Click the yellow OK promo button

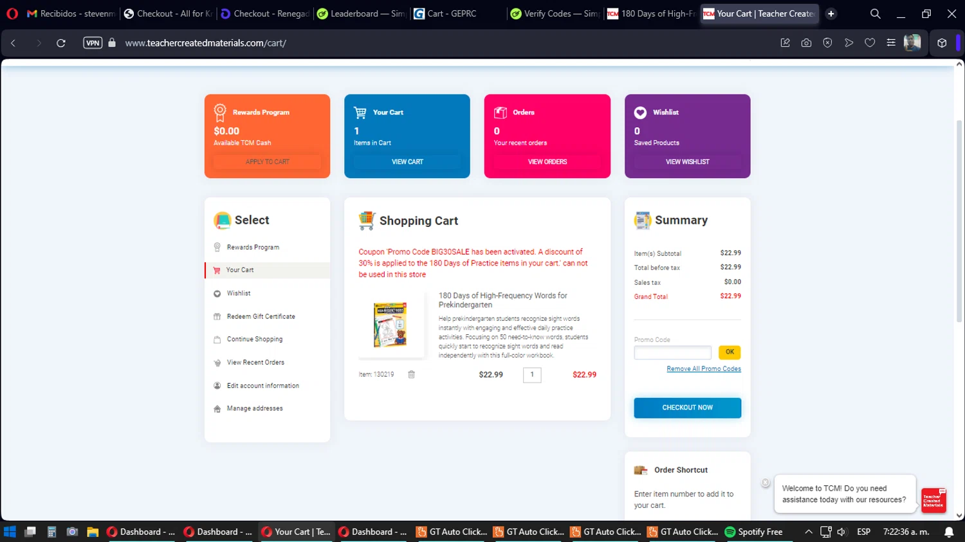730,352
